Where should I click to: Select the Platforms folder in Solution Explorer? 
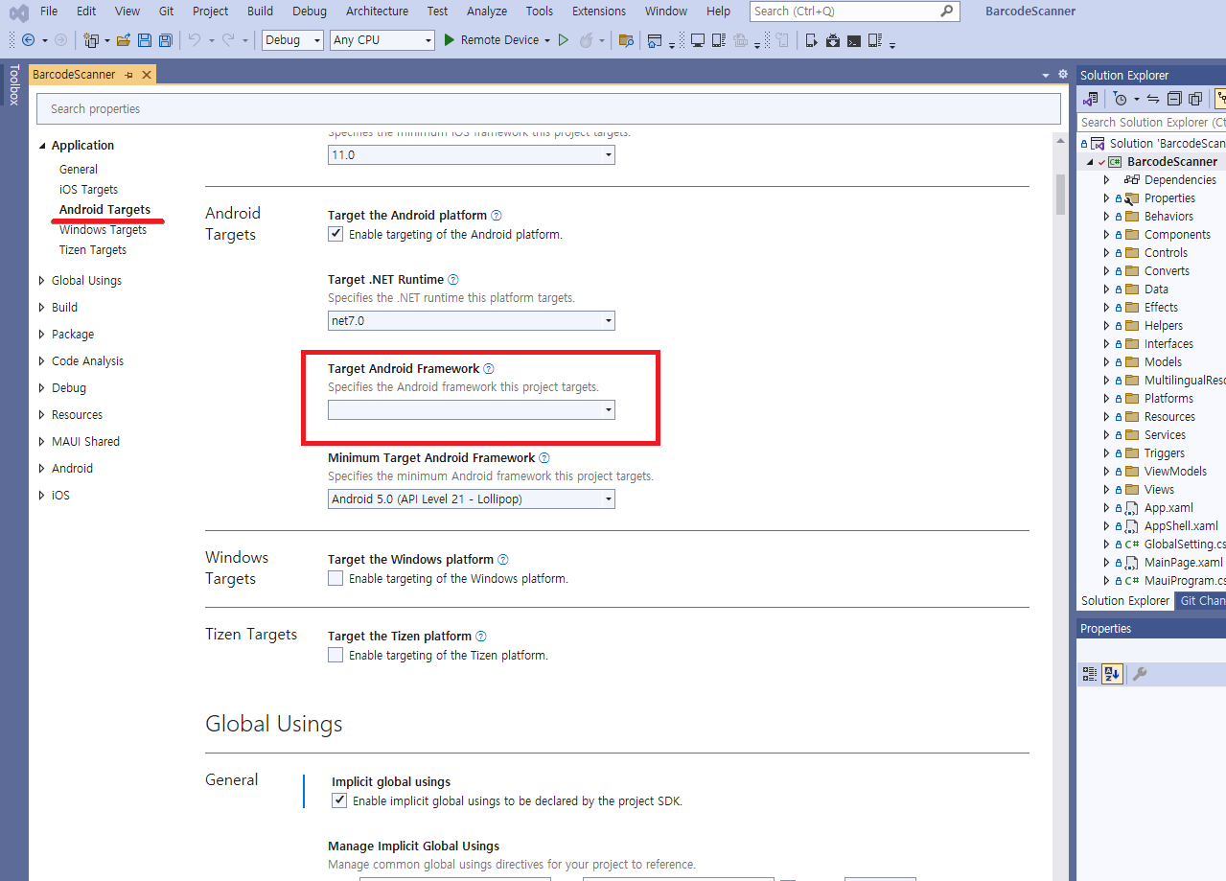click(1168, 399)
